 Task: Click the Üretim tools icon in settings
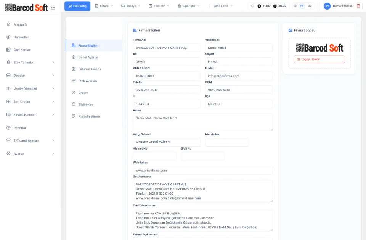74,93
